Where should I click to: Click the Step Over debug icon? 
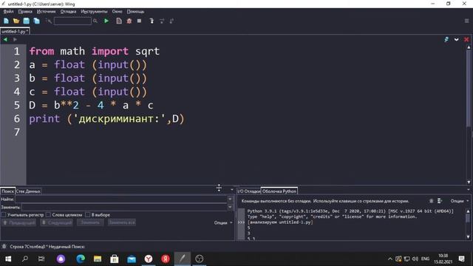[x=162, y=21]
